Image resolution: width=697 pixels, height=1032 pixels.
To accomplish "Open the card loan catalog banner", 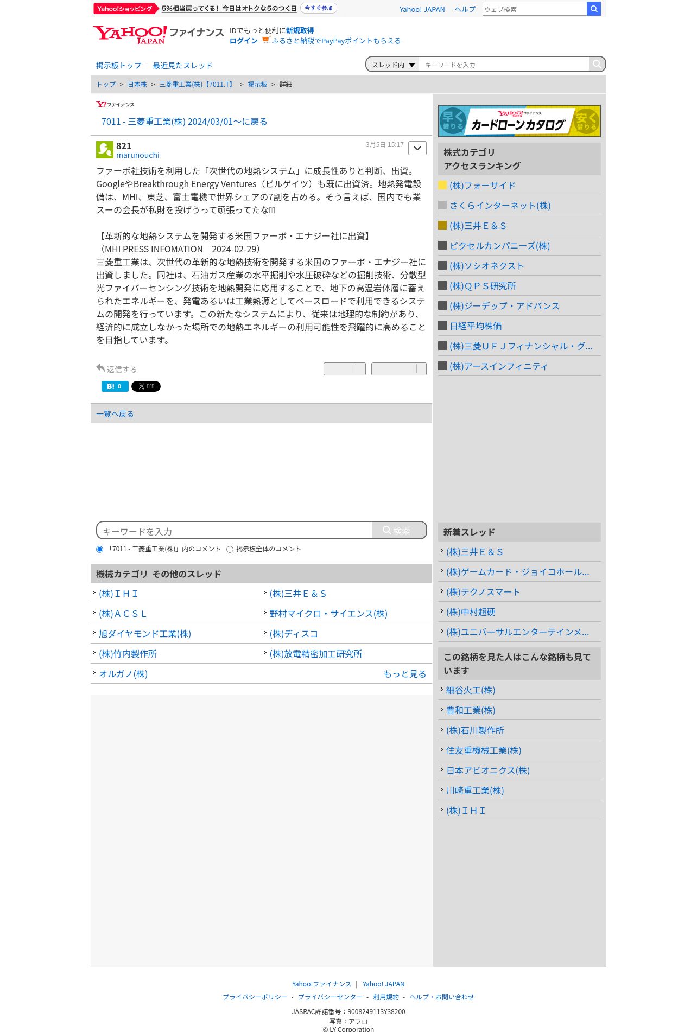I will [x=519, y=121].
